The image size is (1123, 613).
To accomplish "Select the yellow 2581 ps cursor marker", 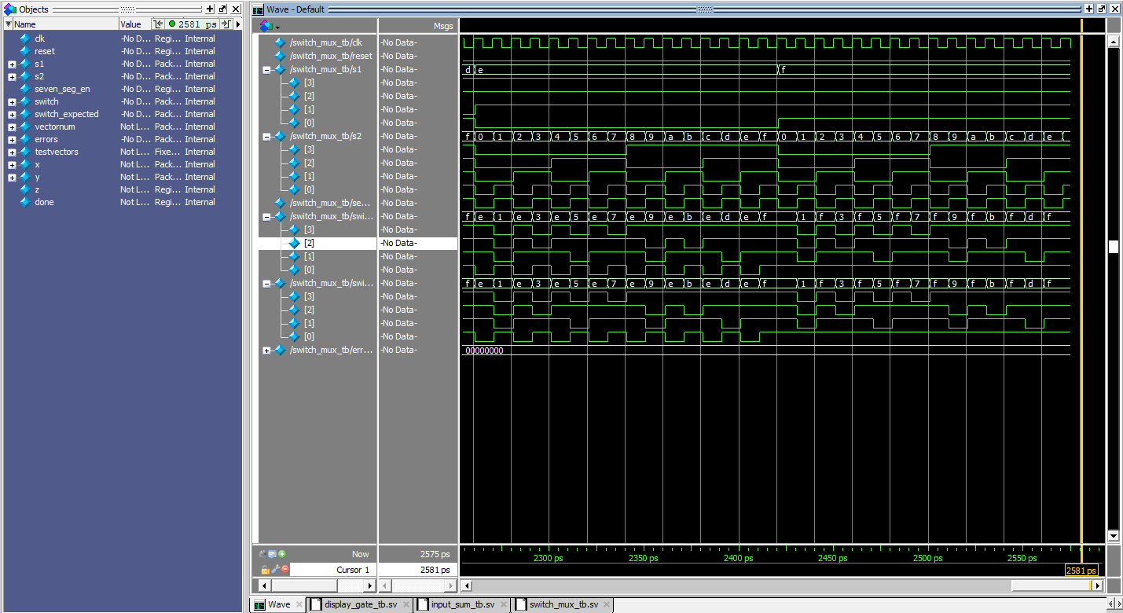I will coord(1082,570).
